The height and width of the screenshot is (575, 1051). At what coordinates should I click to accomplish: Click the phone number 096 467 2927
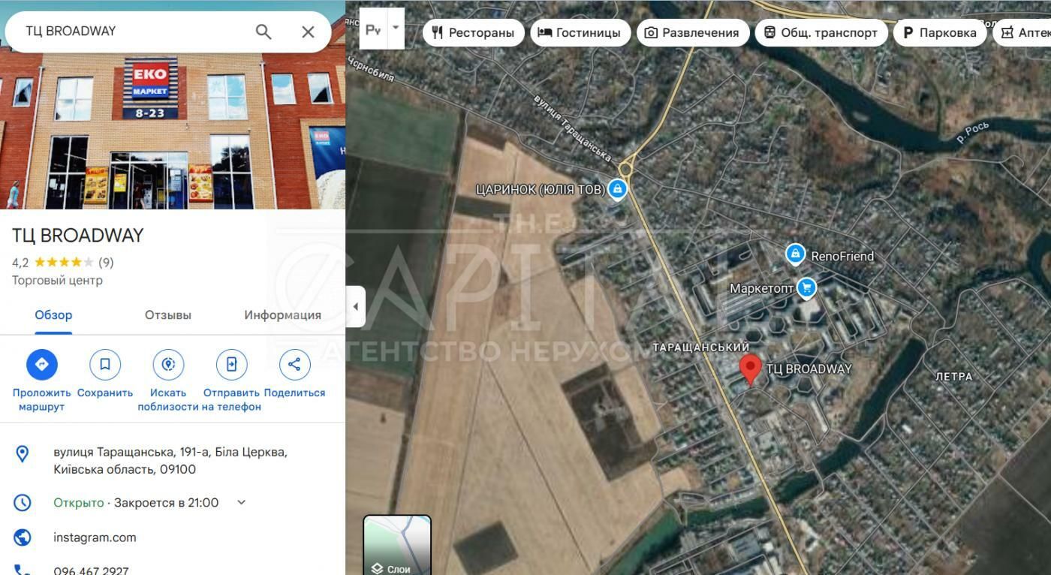[x=91, y=570]
